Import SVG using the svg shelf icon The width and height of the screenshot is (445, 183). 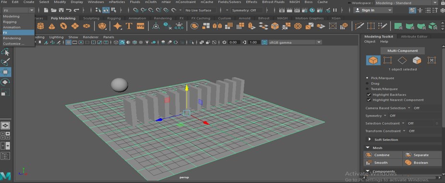pyautogui.click(x=141, y=26)
